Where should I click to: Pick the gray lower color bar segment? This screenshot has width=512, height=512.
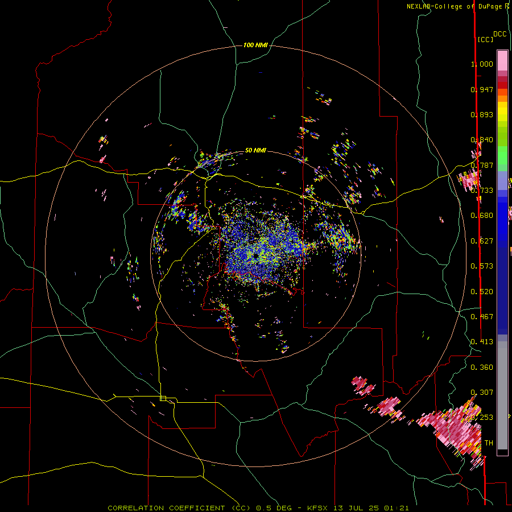coord(502,395)
